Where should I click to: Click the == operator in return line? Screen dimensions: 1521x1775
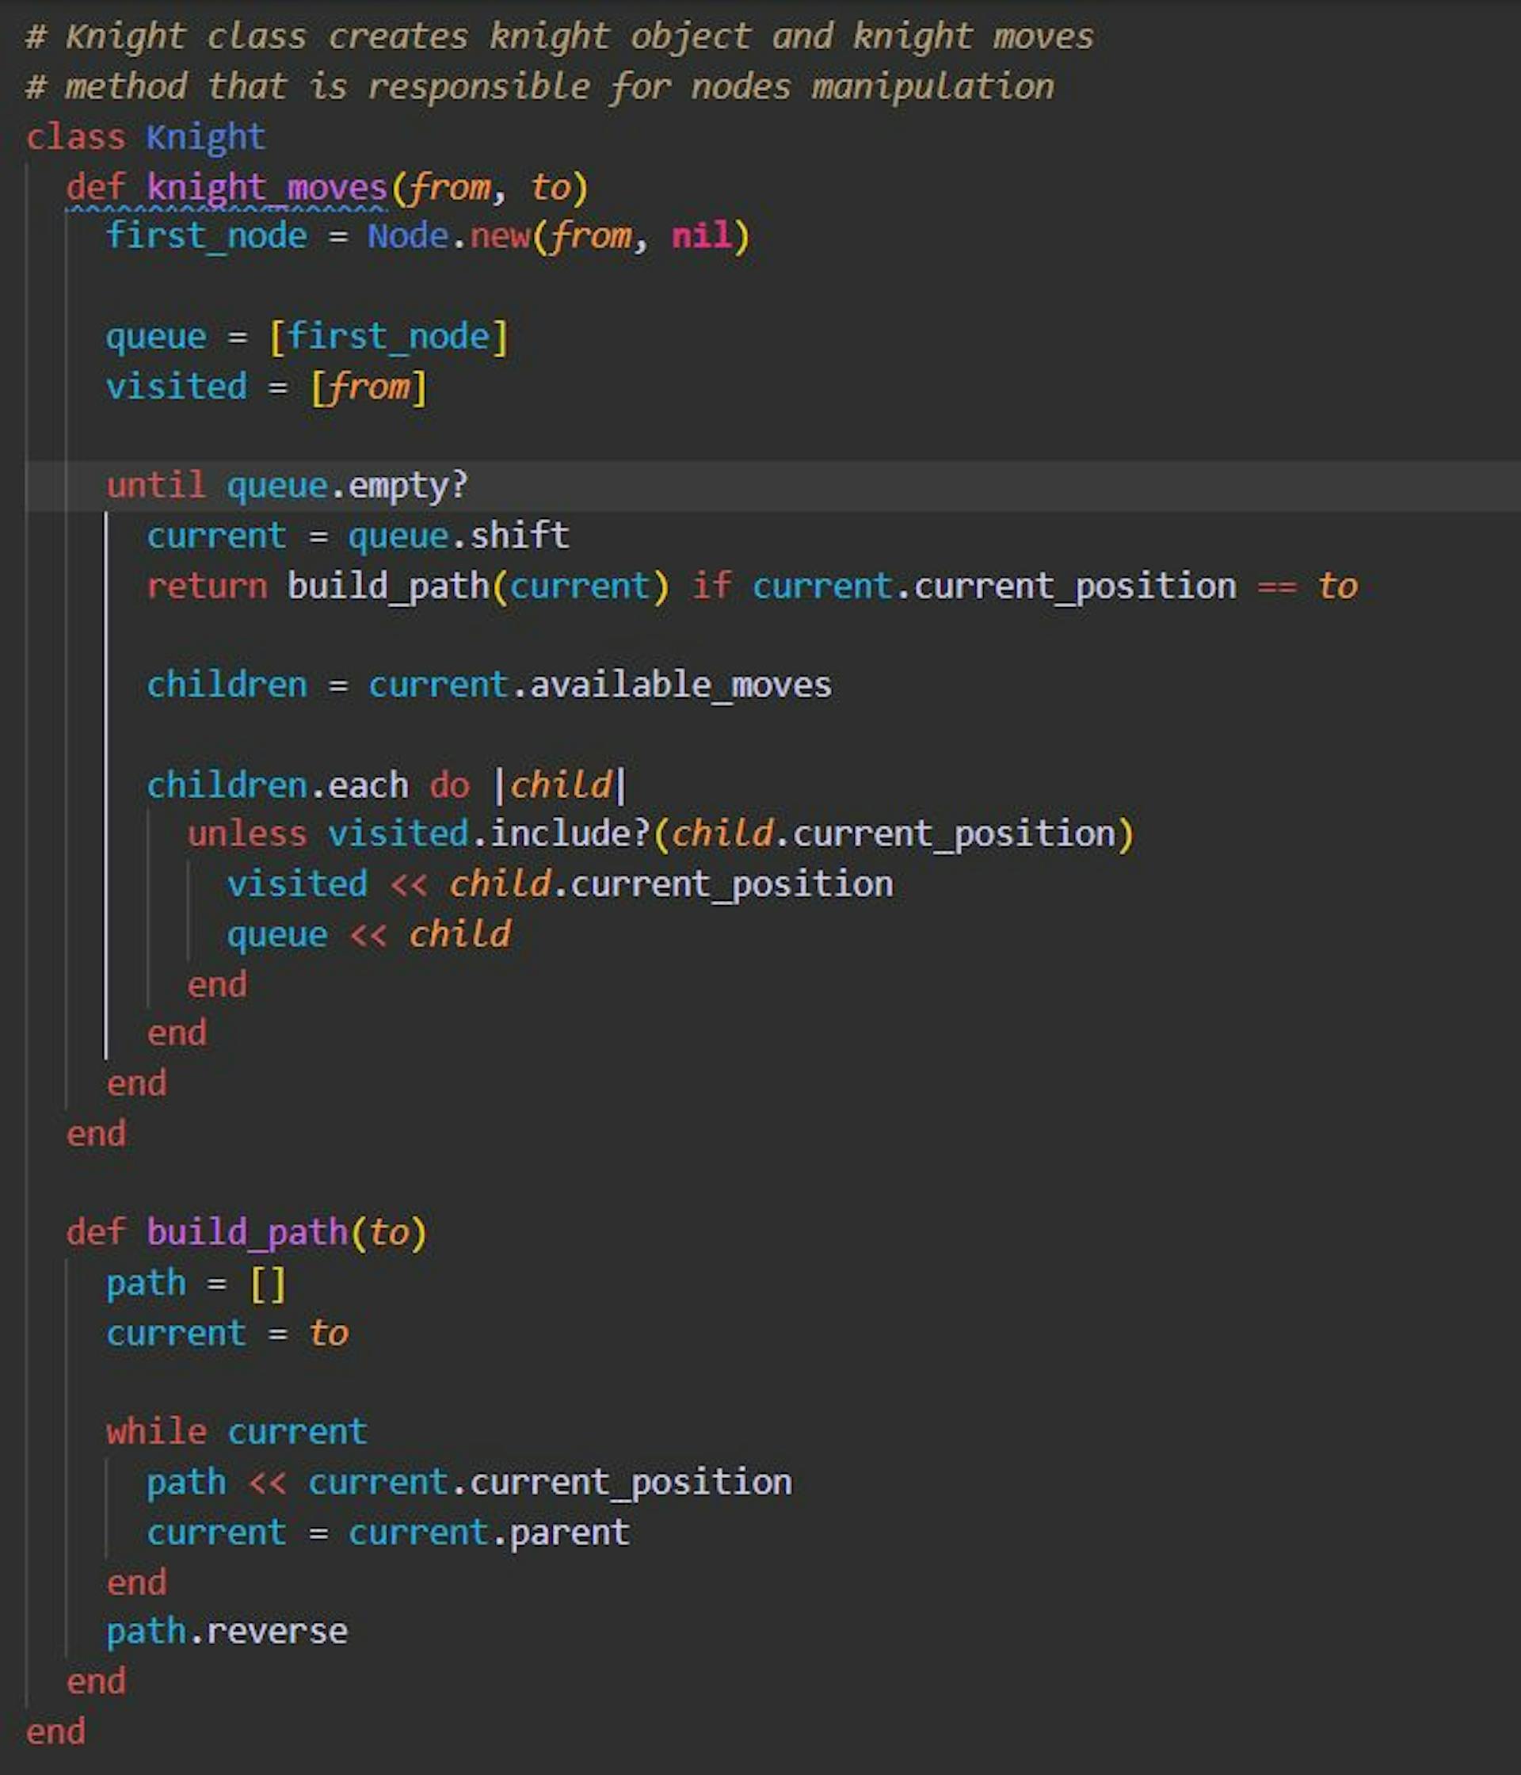pos(1276,587)
